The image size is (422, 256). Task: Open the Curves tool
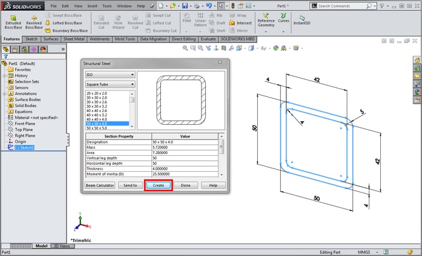click(283, 18)
